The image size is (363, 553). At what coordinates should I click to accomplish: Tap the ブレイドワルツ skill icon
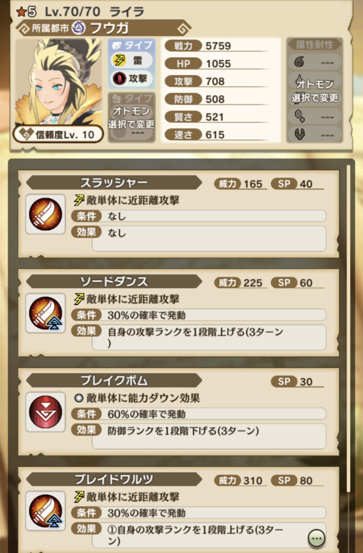(45, 511)
